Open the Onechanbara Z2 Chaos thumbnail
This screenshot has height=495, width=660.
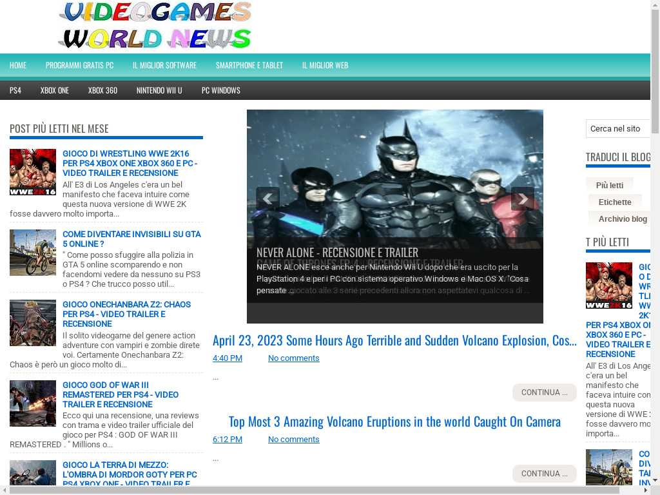(33, 323)
